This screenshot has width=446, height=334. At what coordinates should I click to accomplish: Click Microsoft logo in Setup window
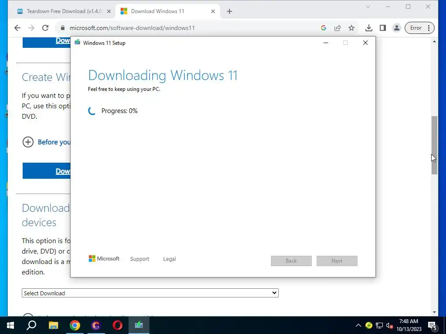tap(104, 259)
